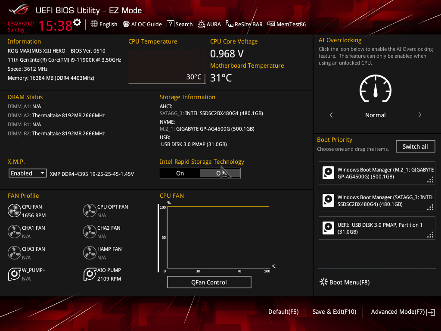Click the Motherboard Temperature 31°C value
Image resolution: width=441 pixels, height=331 pixels.
point(221,78)
